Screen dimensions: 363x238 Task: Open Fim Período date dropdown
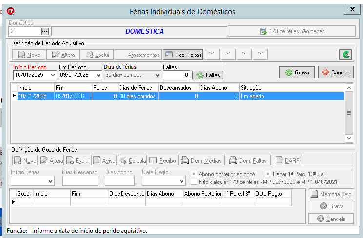(98, 75)
